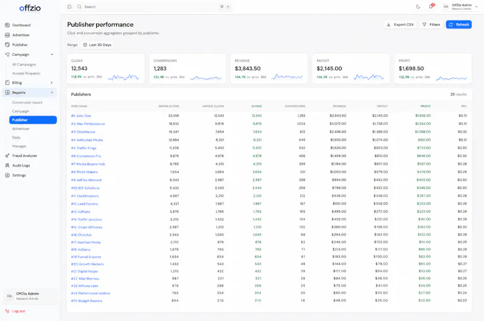Click the Export CSV button
This screenshot has width=484, height=321.
400,24
